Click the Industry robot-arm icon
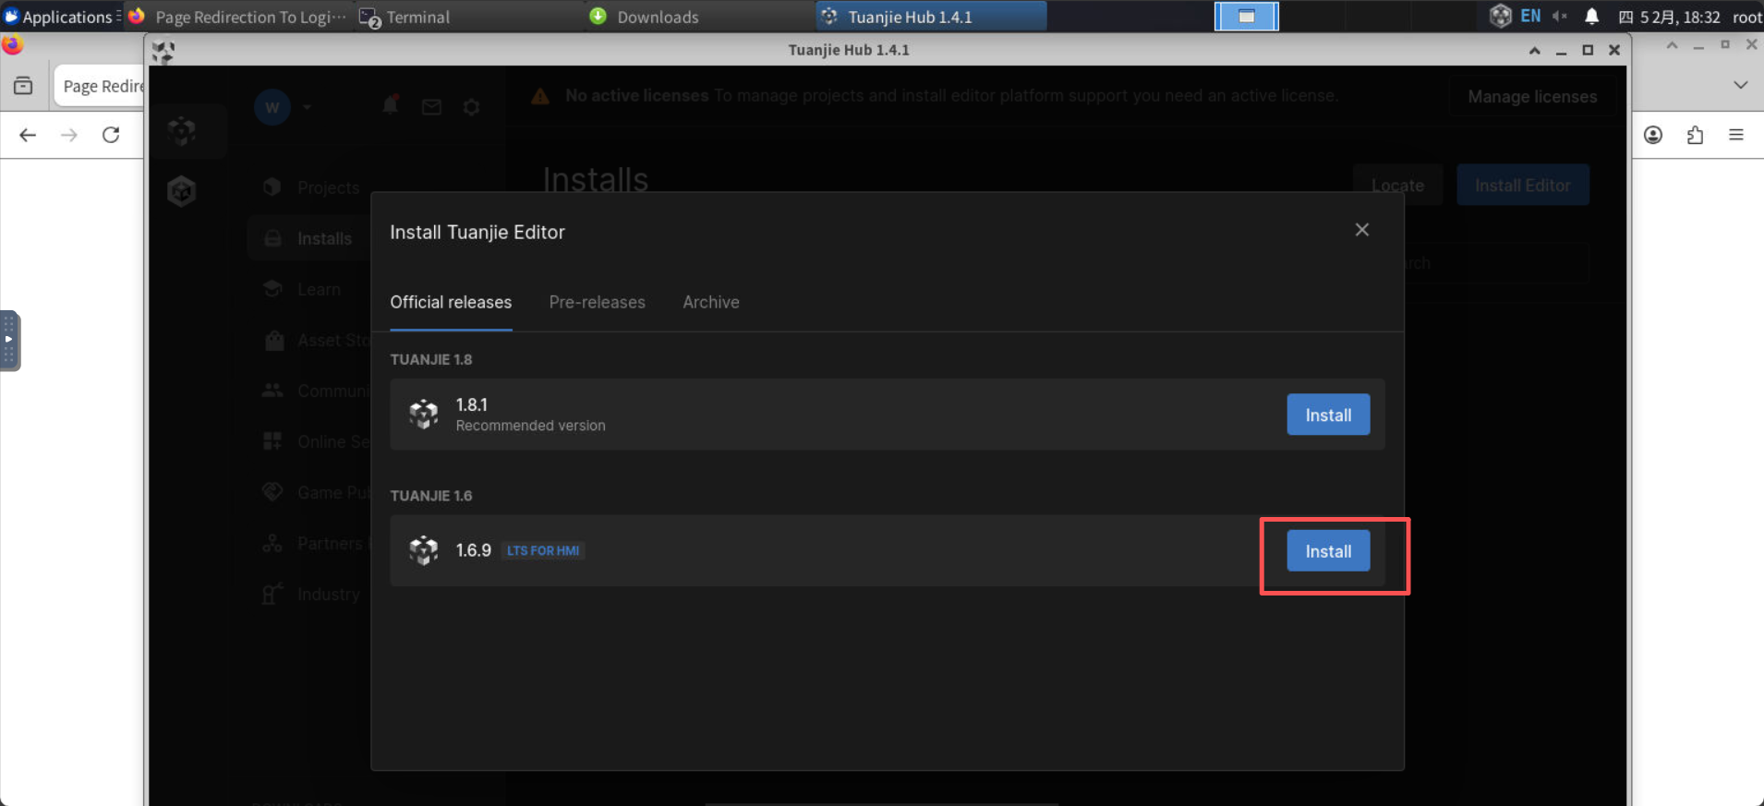 coord(272,594)
